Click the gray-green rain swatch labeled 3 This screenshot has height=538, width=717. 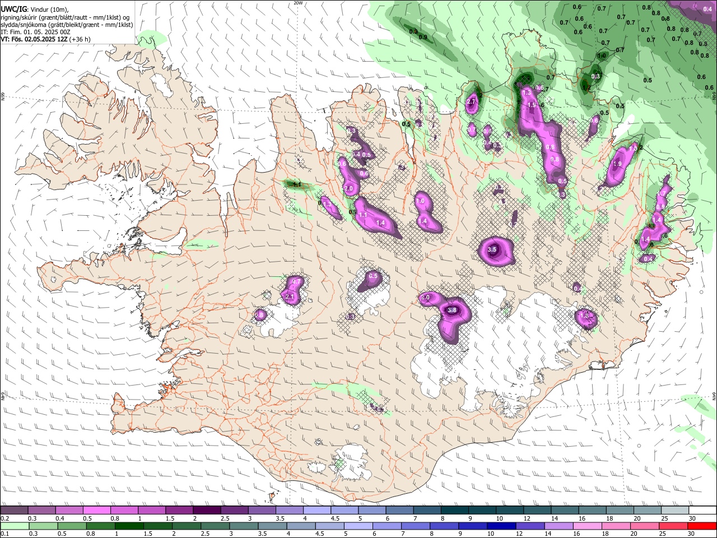pyautogui.click(x=244, y=526)
